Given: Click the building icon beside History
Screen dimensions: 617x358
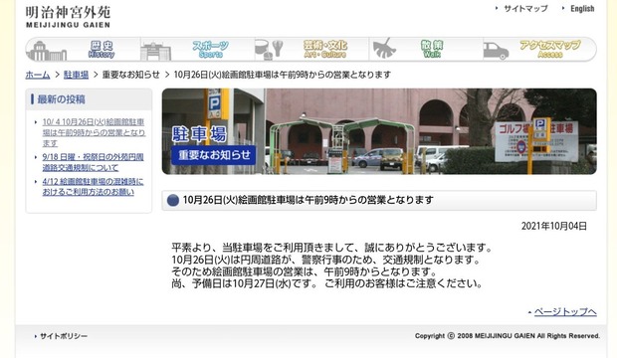Looking at the screenshot, I should (x=48, y=51).
